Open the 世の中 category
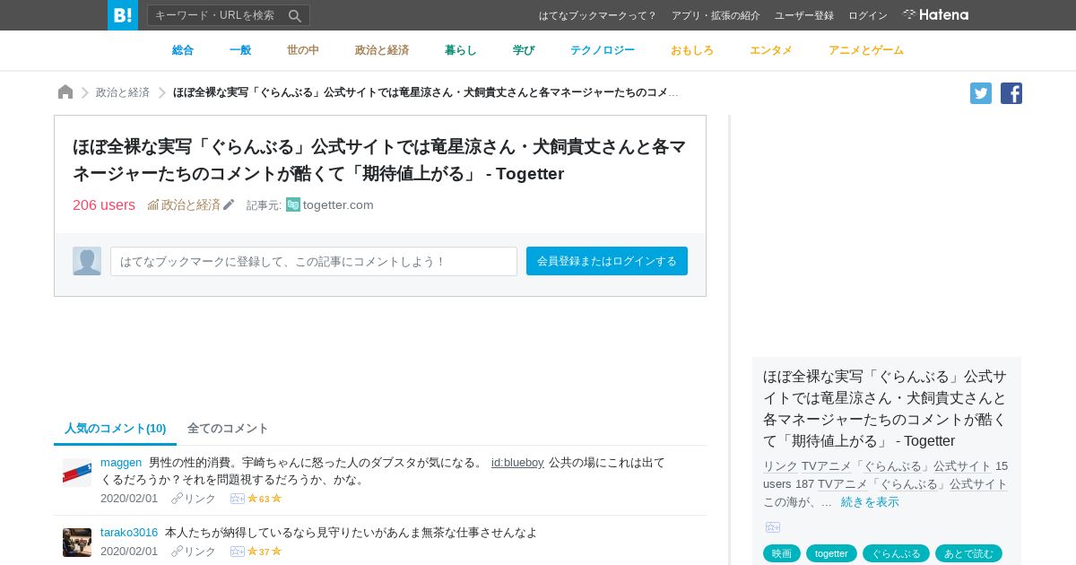The height and width of the screenshot is (565, 1076). pyautogui.click(x=303, y=50)
